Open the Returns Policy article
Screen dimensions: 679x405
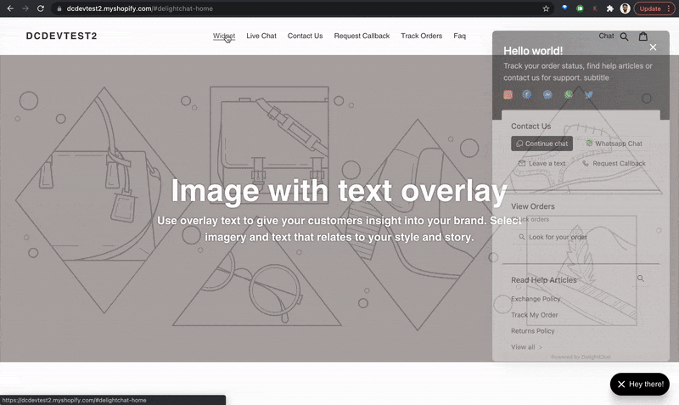533,331
